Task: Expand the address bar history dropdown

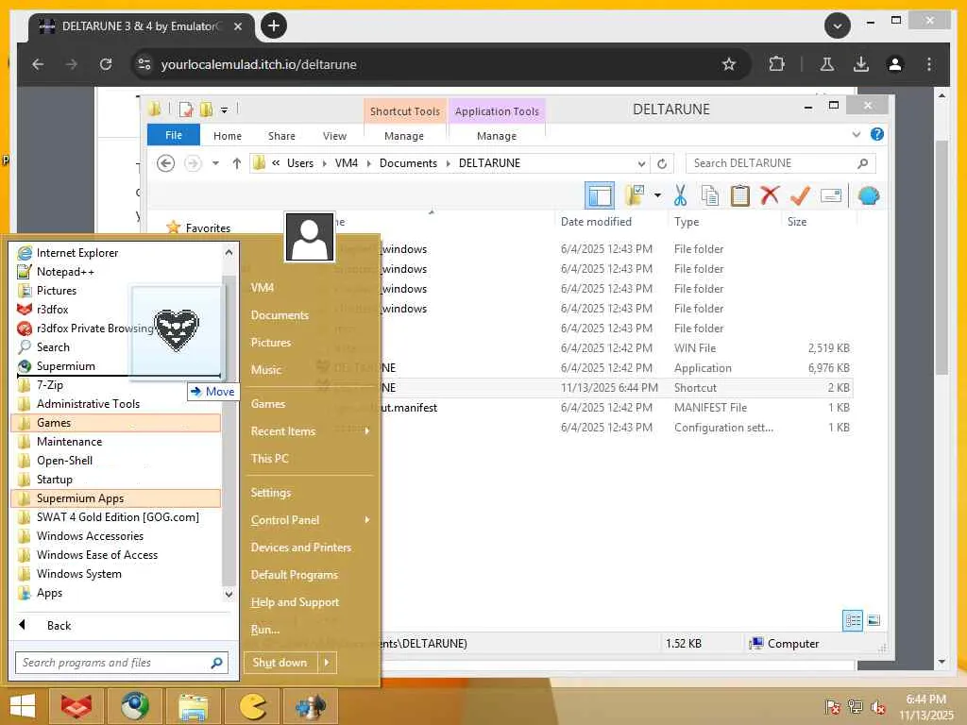Action: point(641,163)
